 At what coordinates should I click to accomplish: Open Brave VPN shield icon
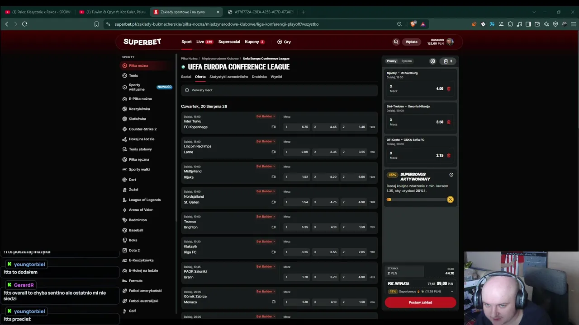click(x=555, y=24)
